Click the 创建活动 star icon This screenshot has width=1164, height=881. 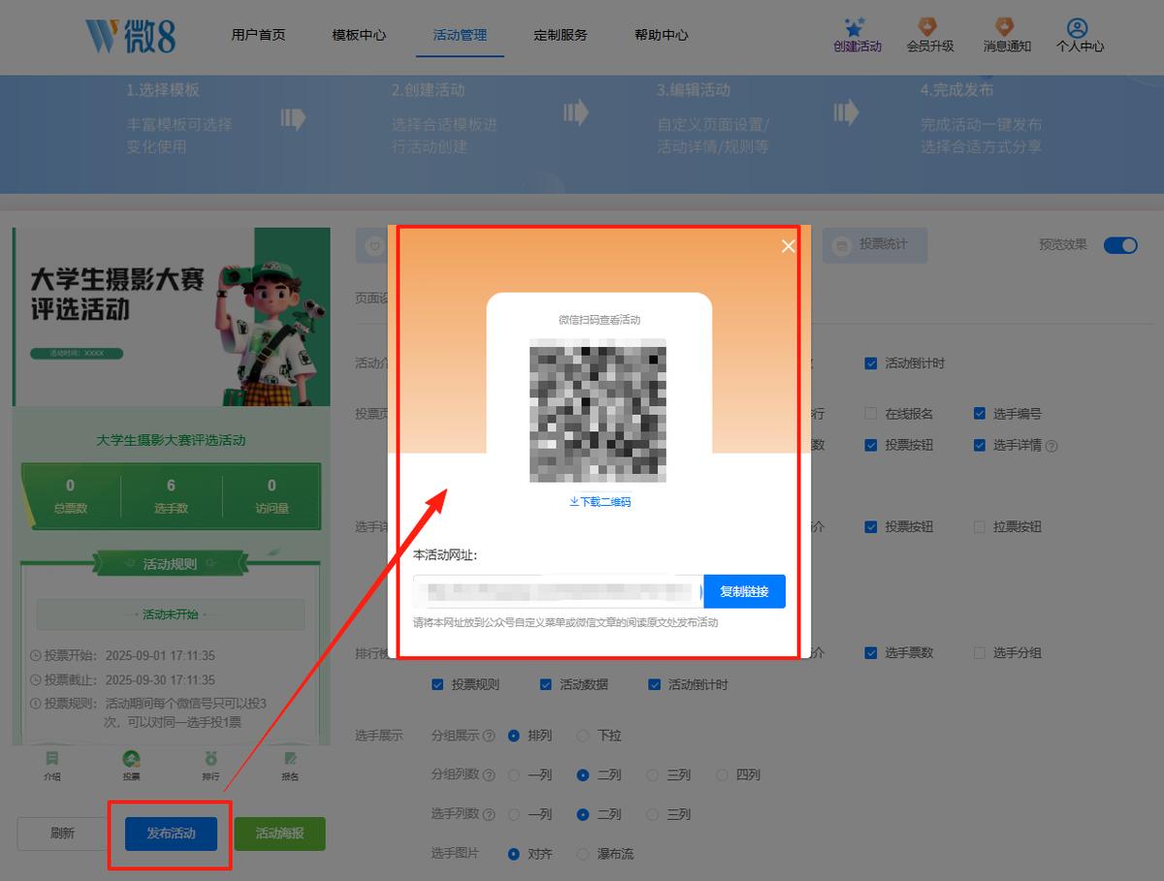(x=854, y=26)
